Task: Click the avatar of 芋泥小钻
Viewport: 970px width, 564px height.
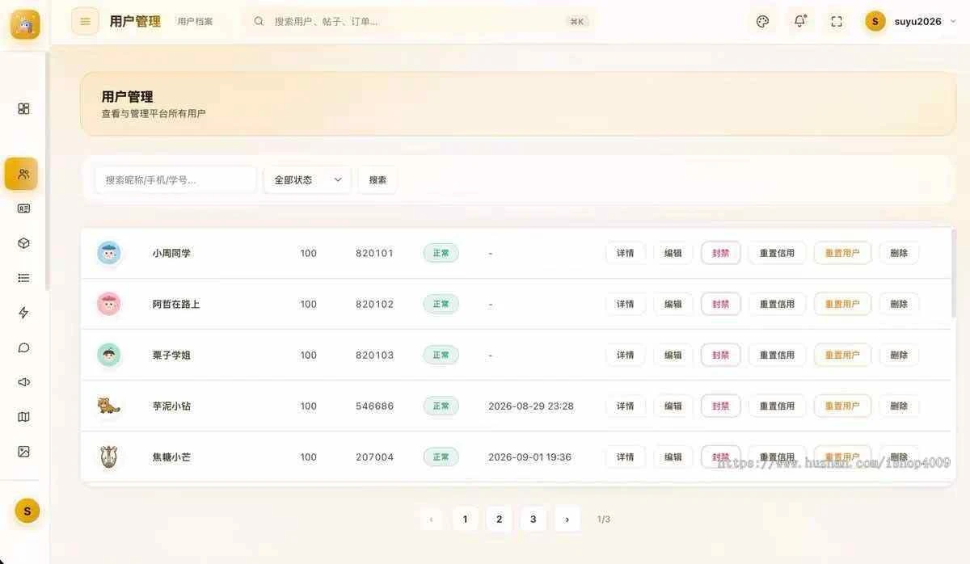Action: pyautogui.click(x=108, y=406)
